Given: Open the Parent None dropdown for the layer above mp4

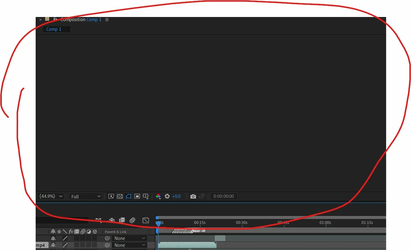Looking at the screenshot, I should pos(130,238).
